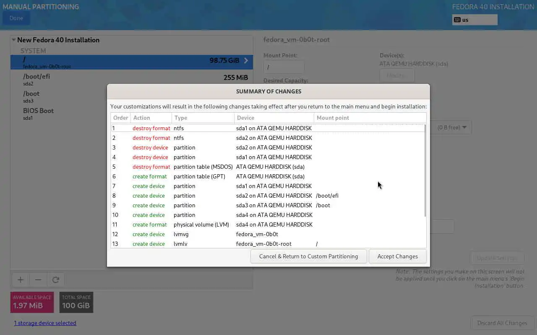
Task: Select row 10 create device sda4
Action: point(268,215)
